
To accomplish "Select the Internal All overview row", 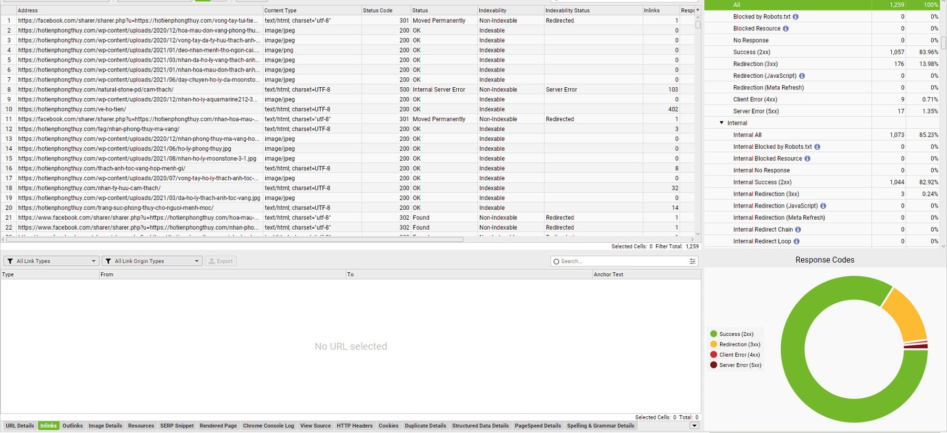I will [822, 135].
